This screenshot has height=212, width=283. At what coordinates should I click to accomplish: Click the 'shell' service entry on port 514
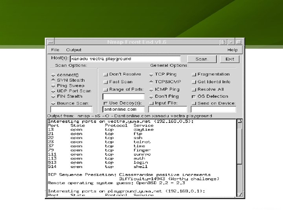(x=141, y=167)
